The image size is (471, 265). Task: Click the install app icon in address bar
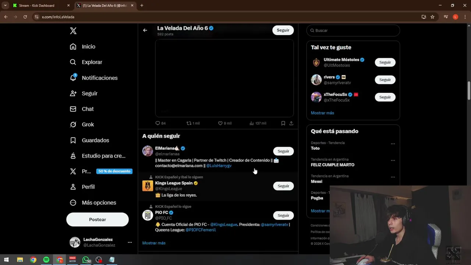tap(424, 17)
